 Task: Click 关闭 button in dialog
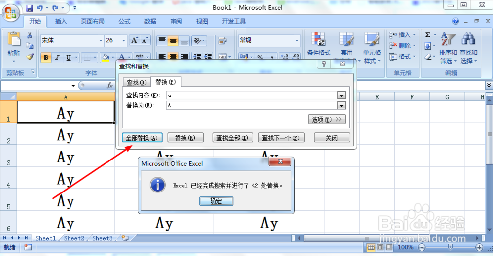click(332, 138)
